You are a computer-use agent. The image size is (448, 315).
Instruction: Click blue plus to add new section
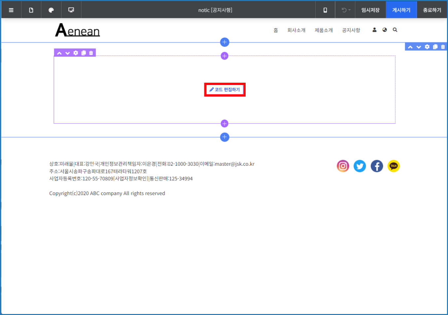(224, 42)
